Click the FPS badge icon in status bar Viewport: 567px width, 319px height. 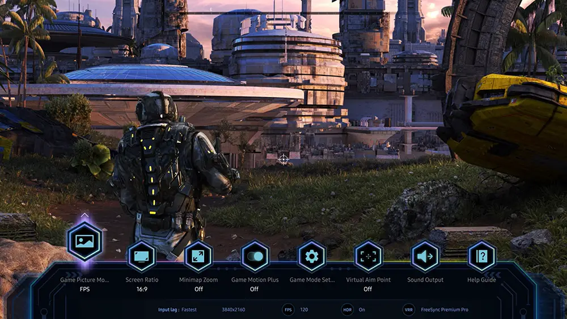(288, 309)
